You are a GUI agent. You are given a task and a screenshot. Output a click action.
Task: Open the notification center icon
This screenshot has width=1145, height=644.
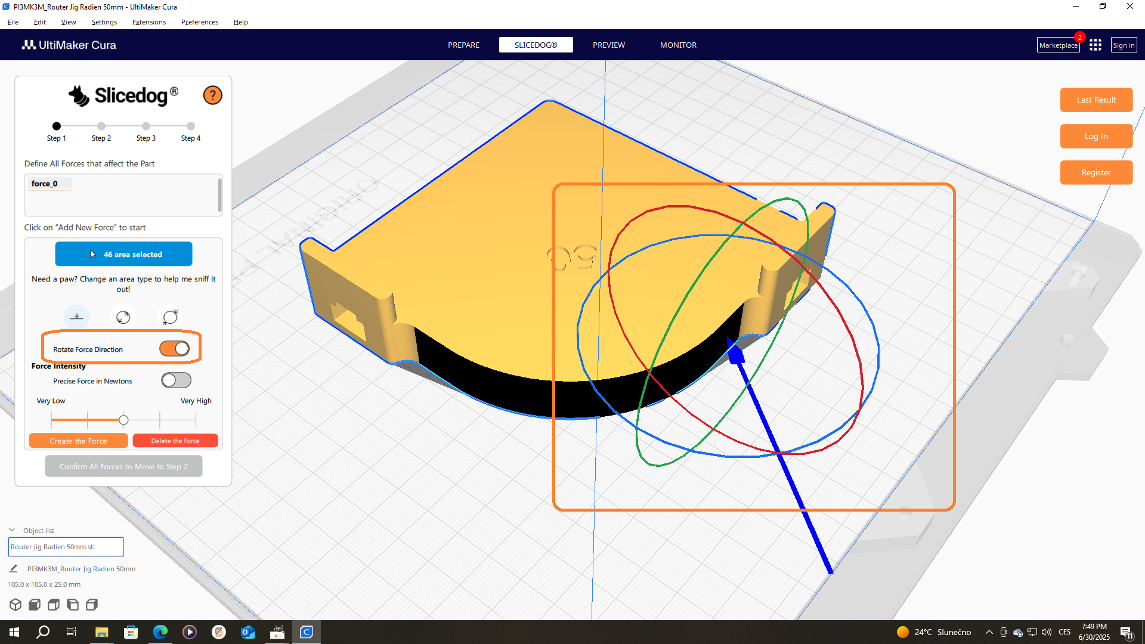(x=1127, y=633)
